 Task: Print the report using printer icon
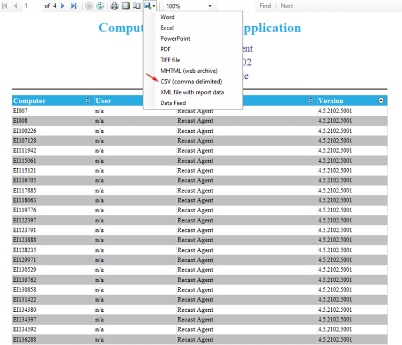(115, 6)
